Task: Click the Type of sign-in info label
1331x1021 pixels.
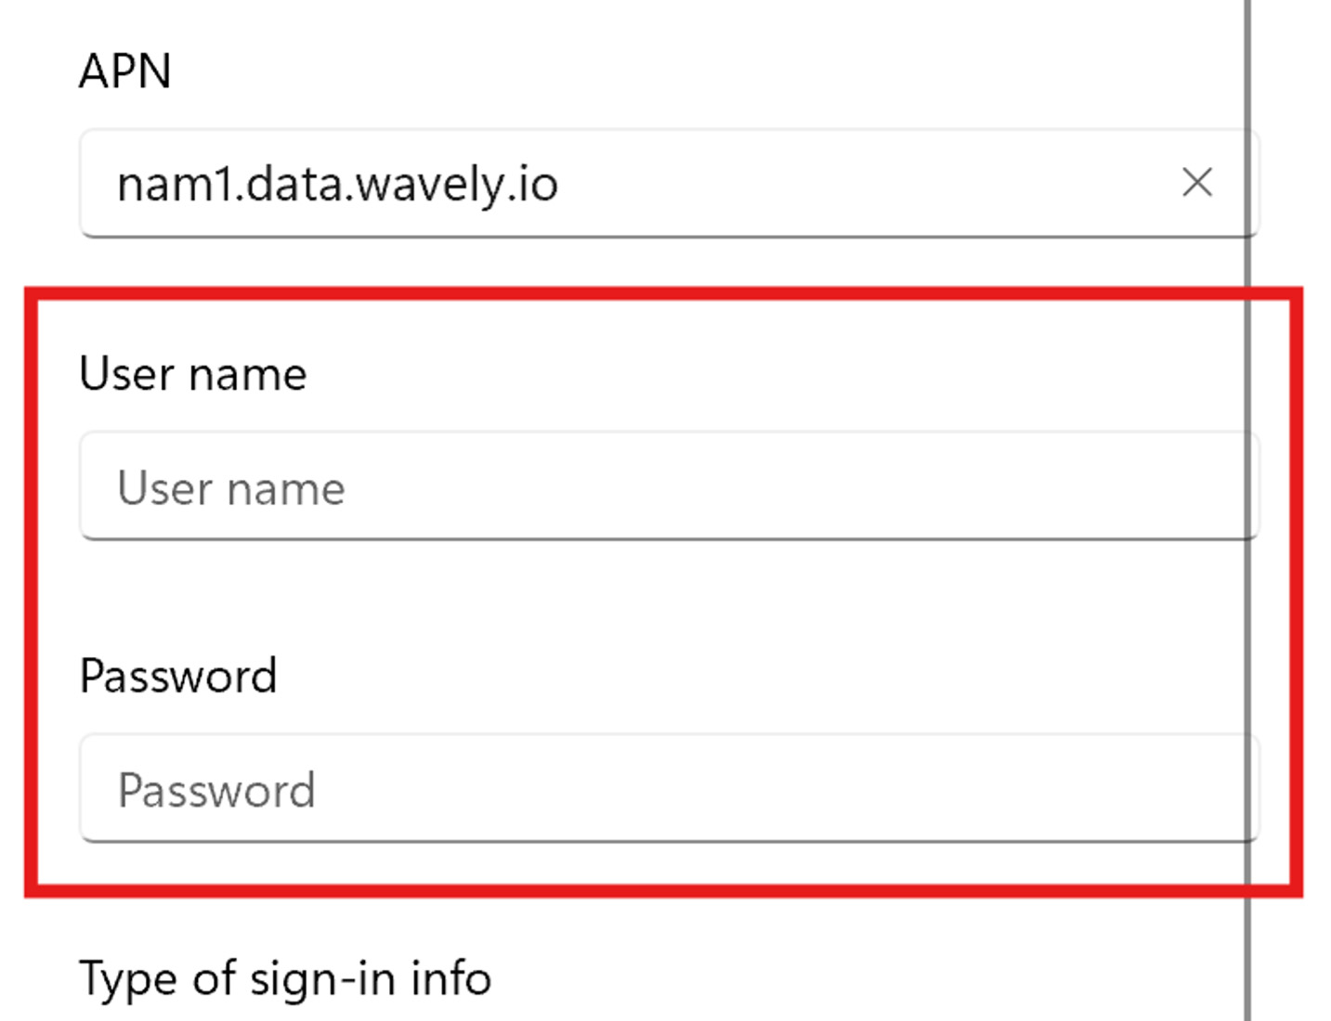Action: coord(285,978)
